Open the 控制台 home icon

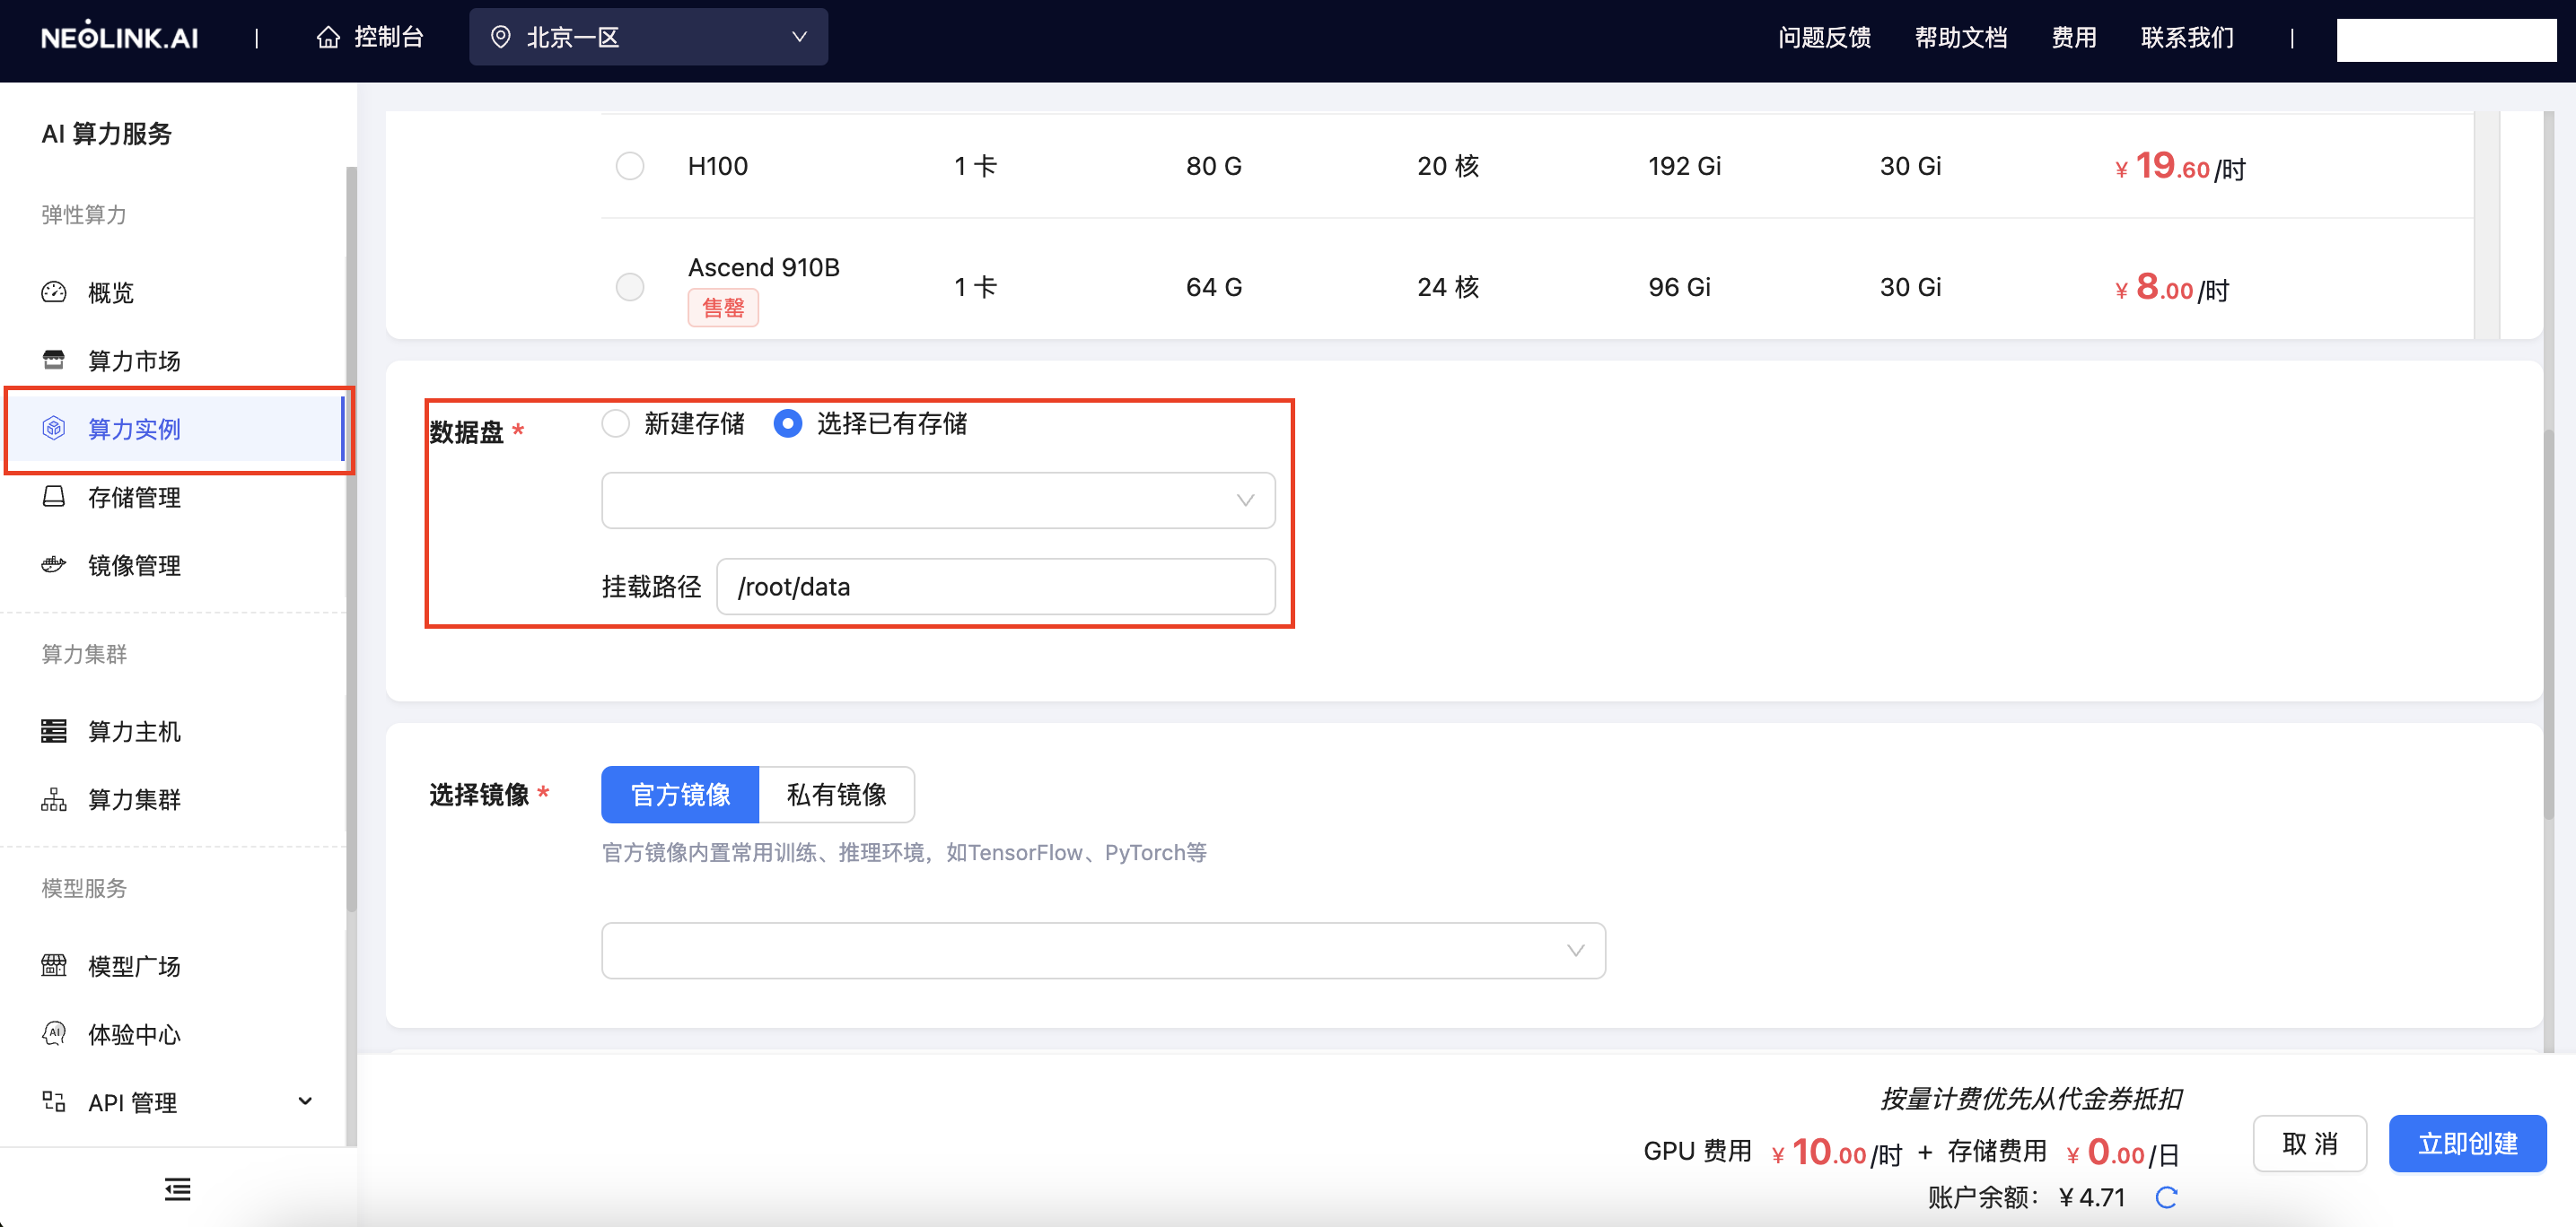(x=328, y=37)
